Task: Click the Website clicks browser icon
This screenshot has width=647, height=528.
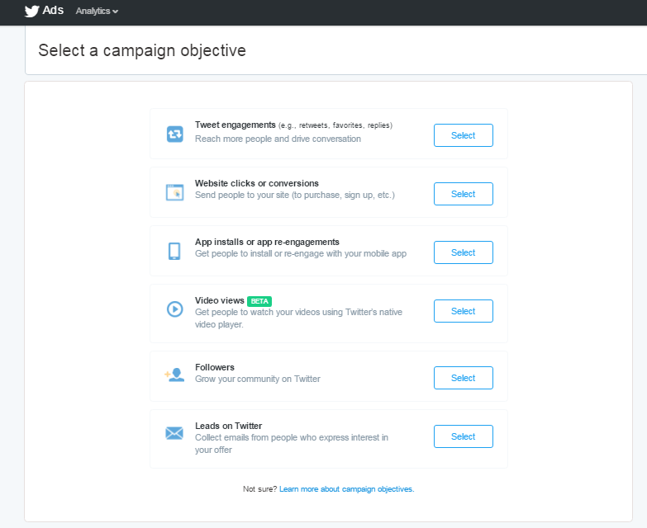Action: click(x=175, y=192)
